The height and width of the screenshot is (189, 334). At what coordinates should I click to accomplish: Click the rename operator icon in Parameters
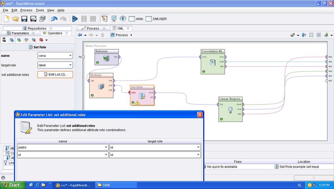click(26, 40)
